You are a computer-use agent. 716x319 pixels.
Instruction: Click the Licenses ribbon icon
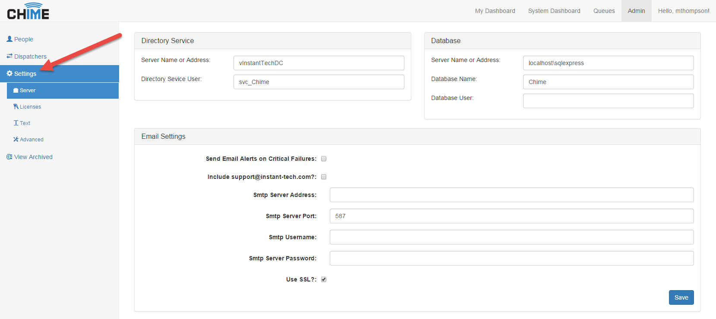(x=16, y=106)
